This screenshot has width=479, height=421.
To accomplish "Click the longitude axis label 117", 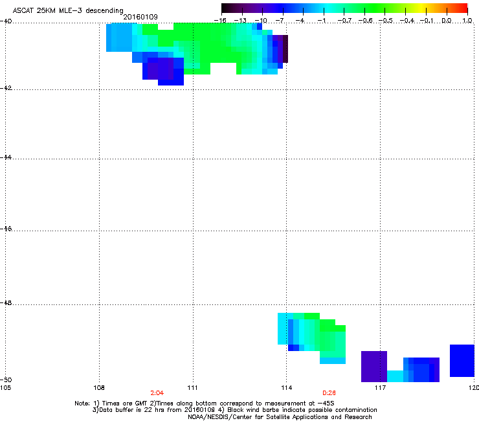I will pyautogui.click(x=381, y=388).
